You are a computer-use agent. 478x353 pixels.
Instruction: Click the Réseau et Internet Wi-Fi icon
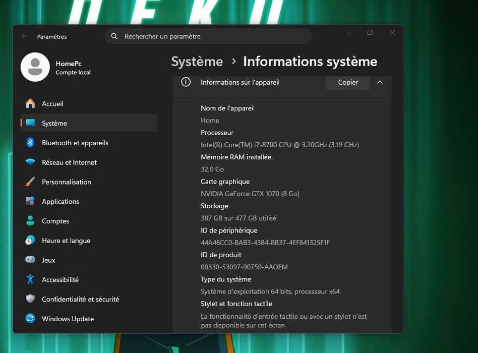[x=30, y=162]
